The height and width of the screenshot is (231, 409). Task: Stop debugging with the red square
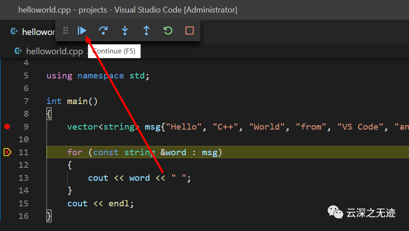[190, 31]
